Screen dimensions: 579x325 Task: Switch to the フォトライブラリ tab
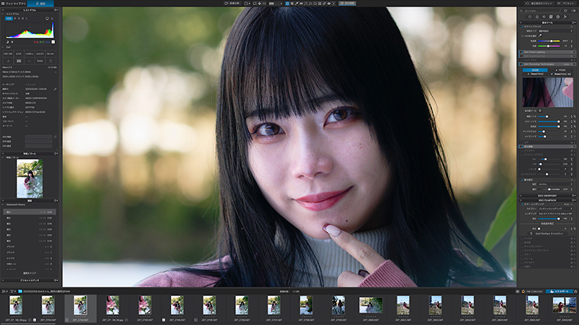tap(13, 4)
